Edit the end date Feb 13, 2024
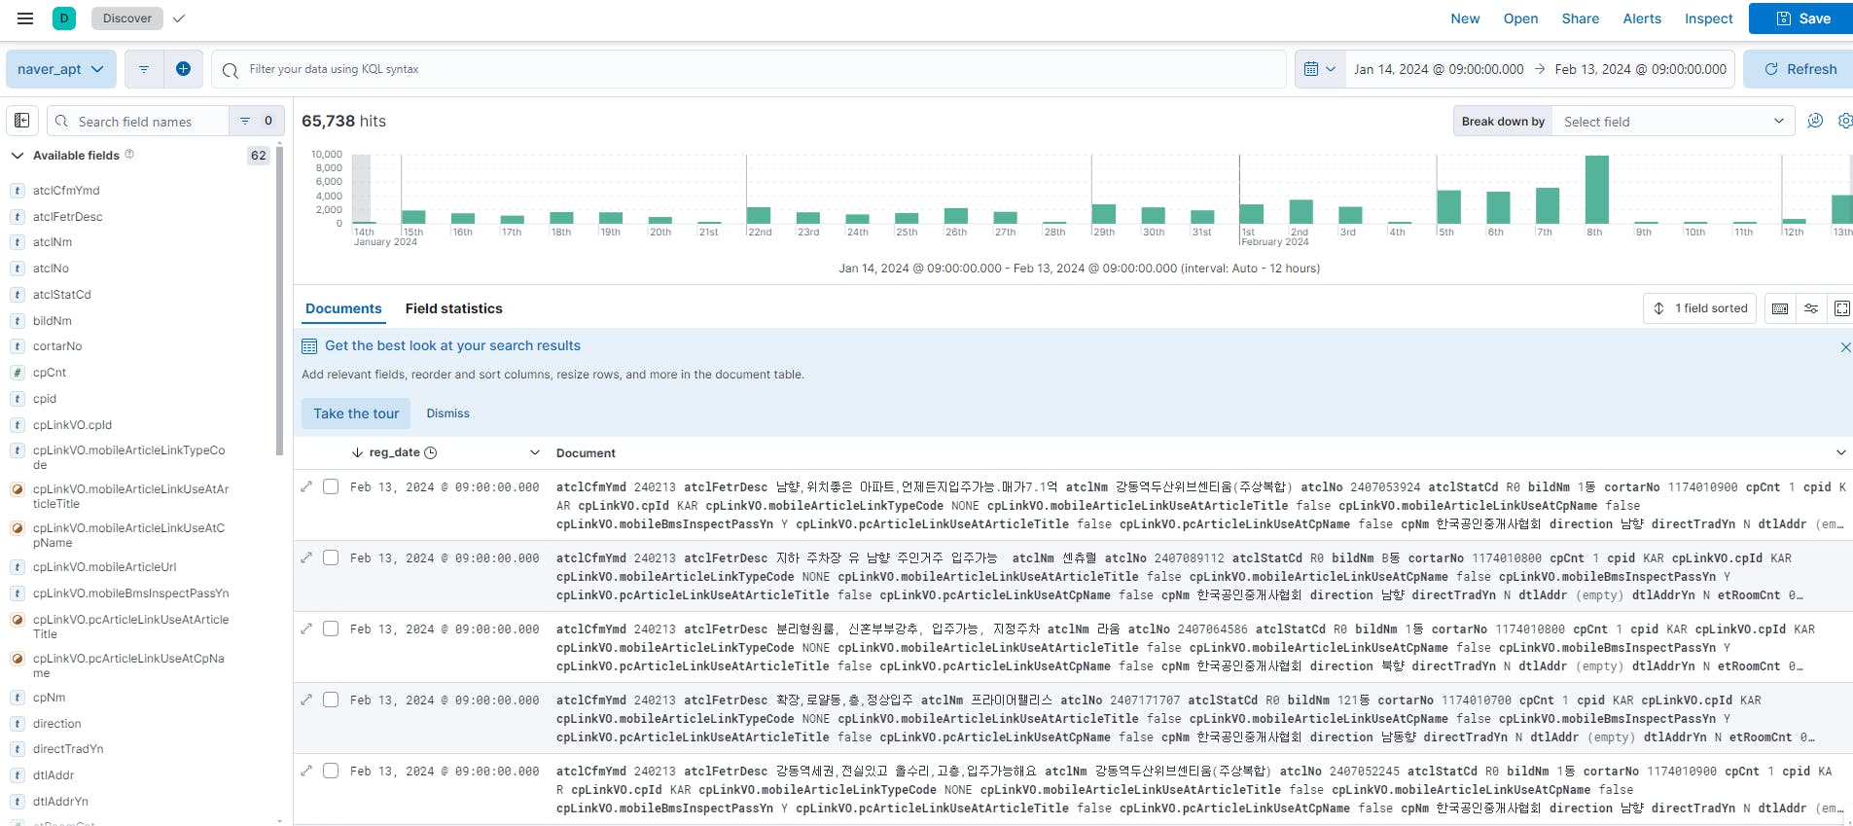The width and height of the screenshot is (1853, 826). click(x=1641, y=69)
